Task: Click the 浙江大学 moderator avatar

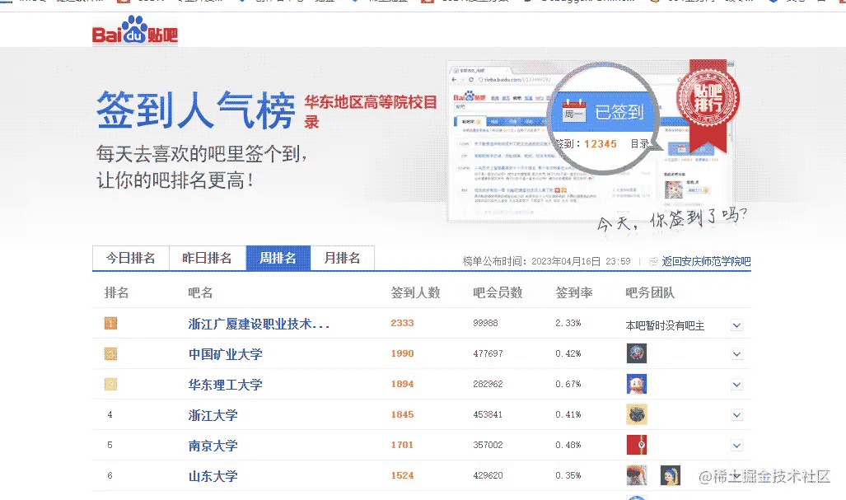Action: pos(637,414)
